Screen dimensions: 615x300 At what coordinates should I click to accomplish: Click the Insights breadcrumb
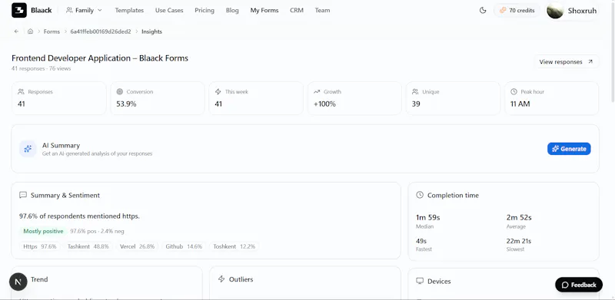pyautogui.click(x=151, y=31)
